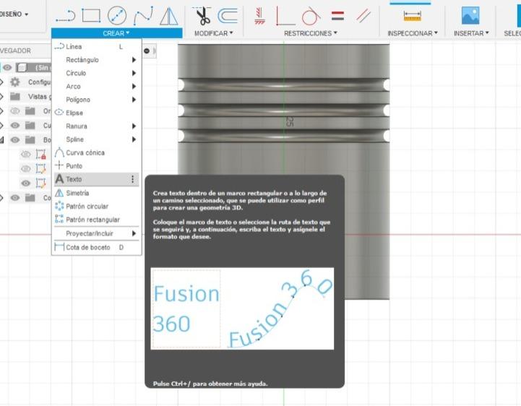
Task: Click Cota de boceto menu item
Action: (x=90, y=247)
